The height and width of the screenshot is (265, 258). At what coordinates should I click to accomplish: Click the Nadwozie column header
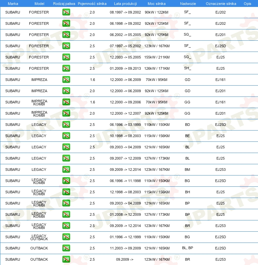tap(188, 4)
